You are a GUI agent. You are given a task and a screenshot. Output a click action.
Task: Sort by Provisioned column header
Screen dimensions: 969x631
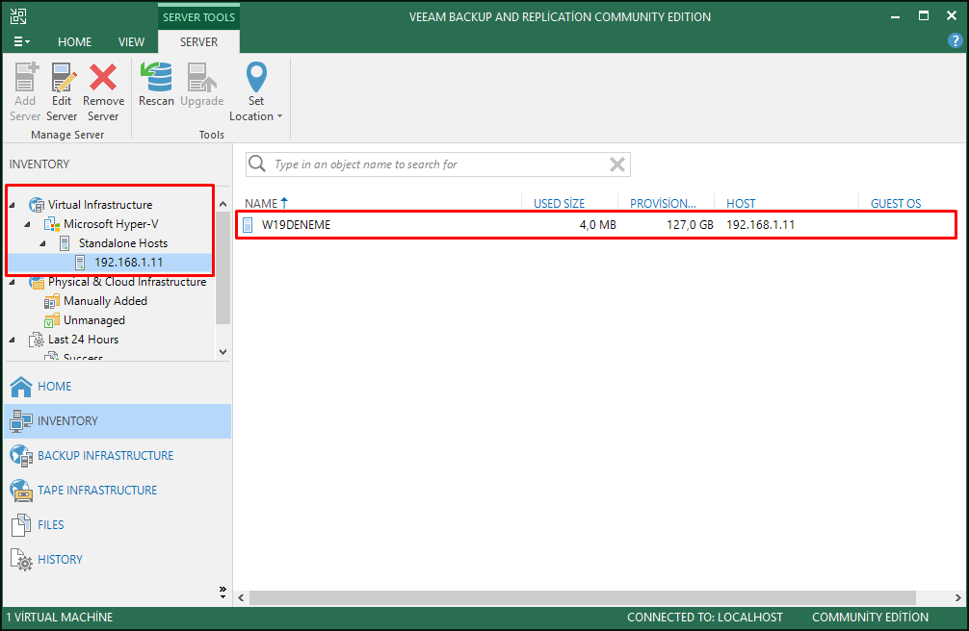tap(663, 203)
